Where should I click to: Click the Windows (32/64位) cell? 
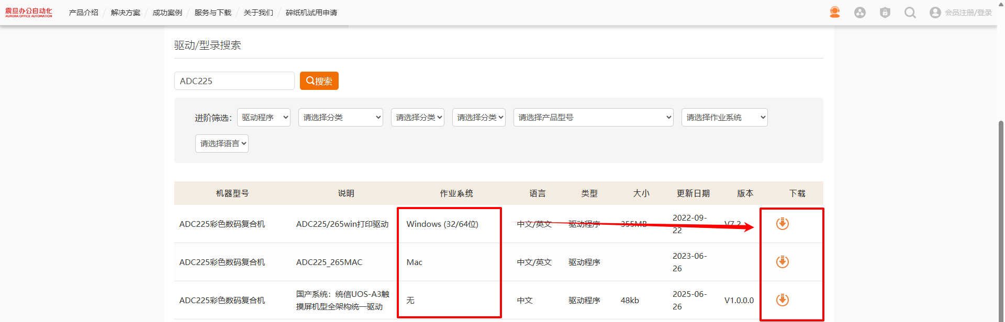[442, 224]
